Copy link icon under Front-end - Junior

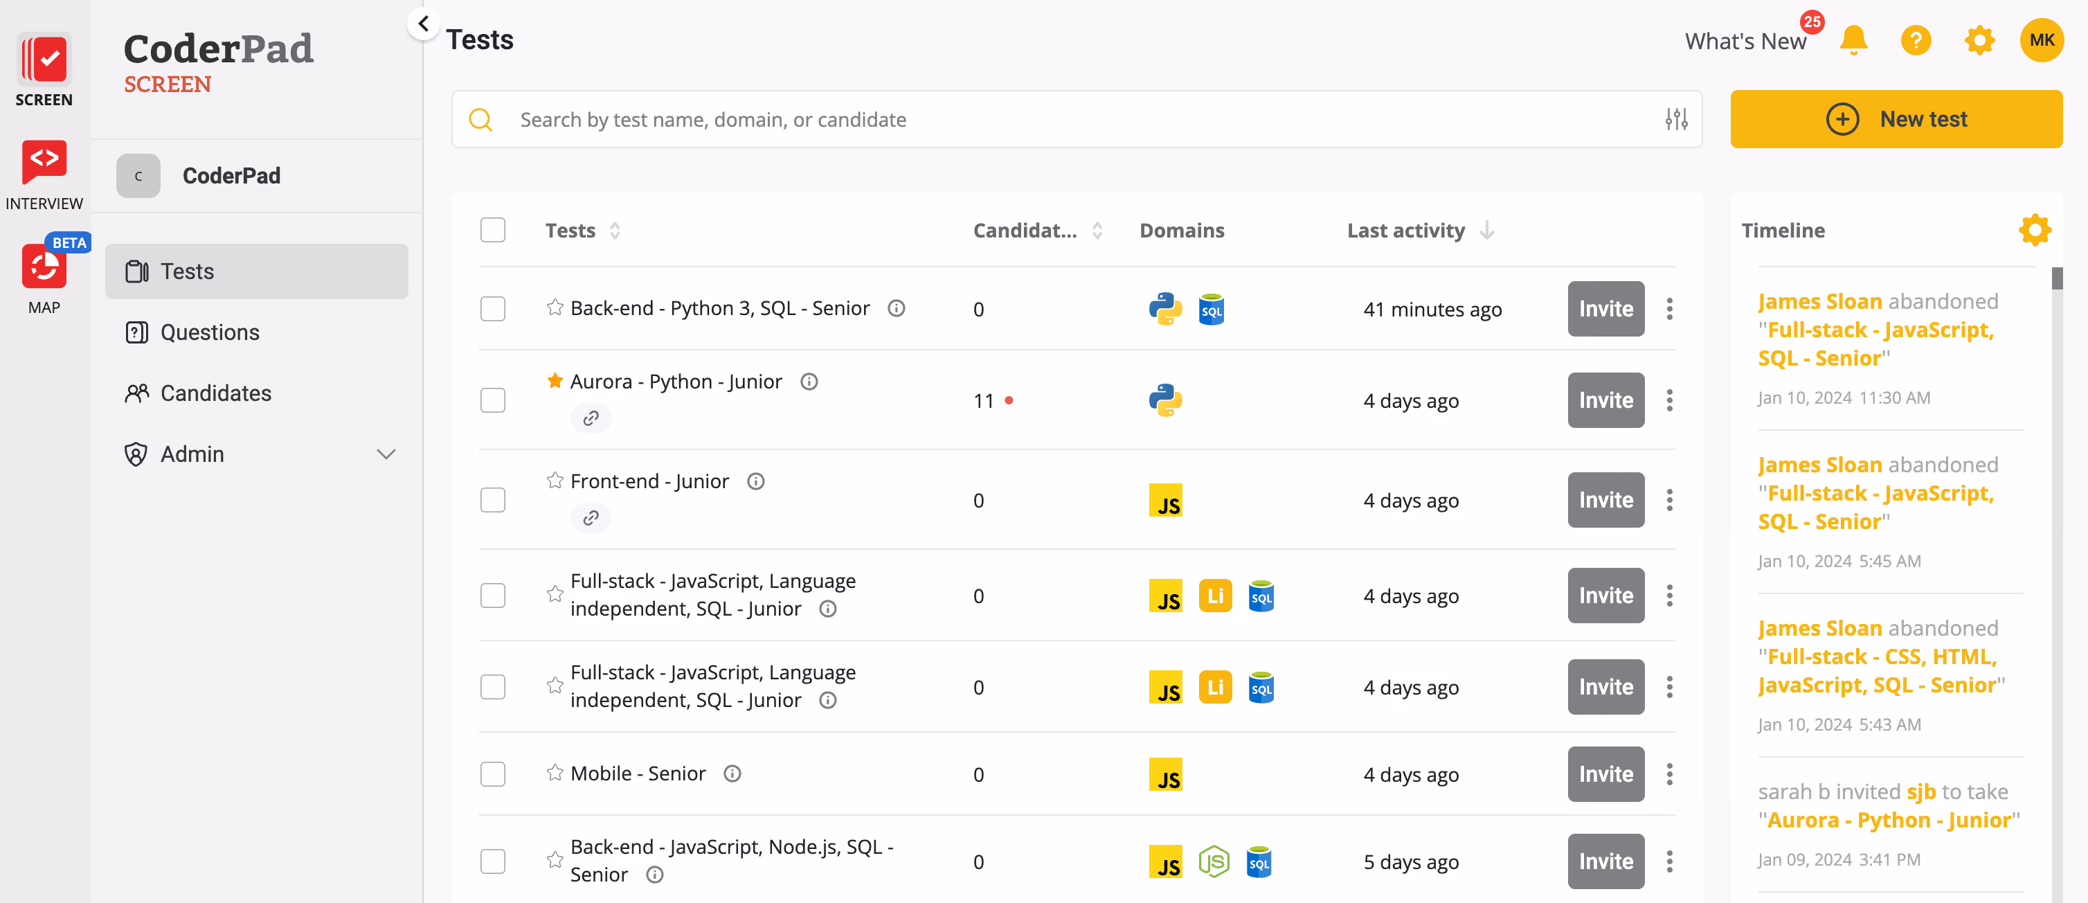pos(591,517)
